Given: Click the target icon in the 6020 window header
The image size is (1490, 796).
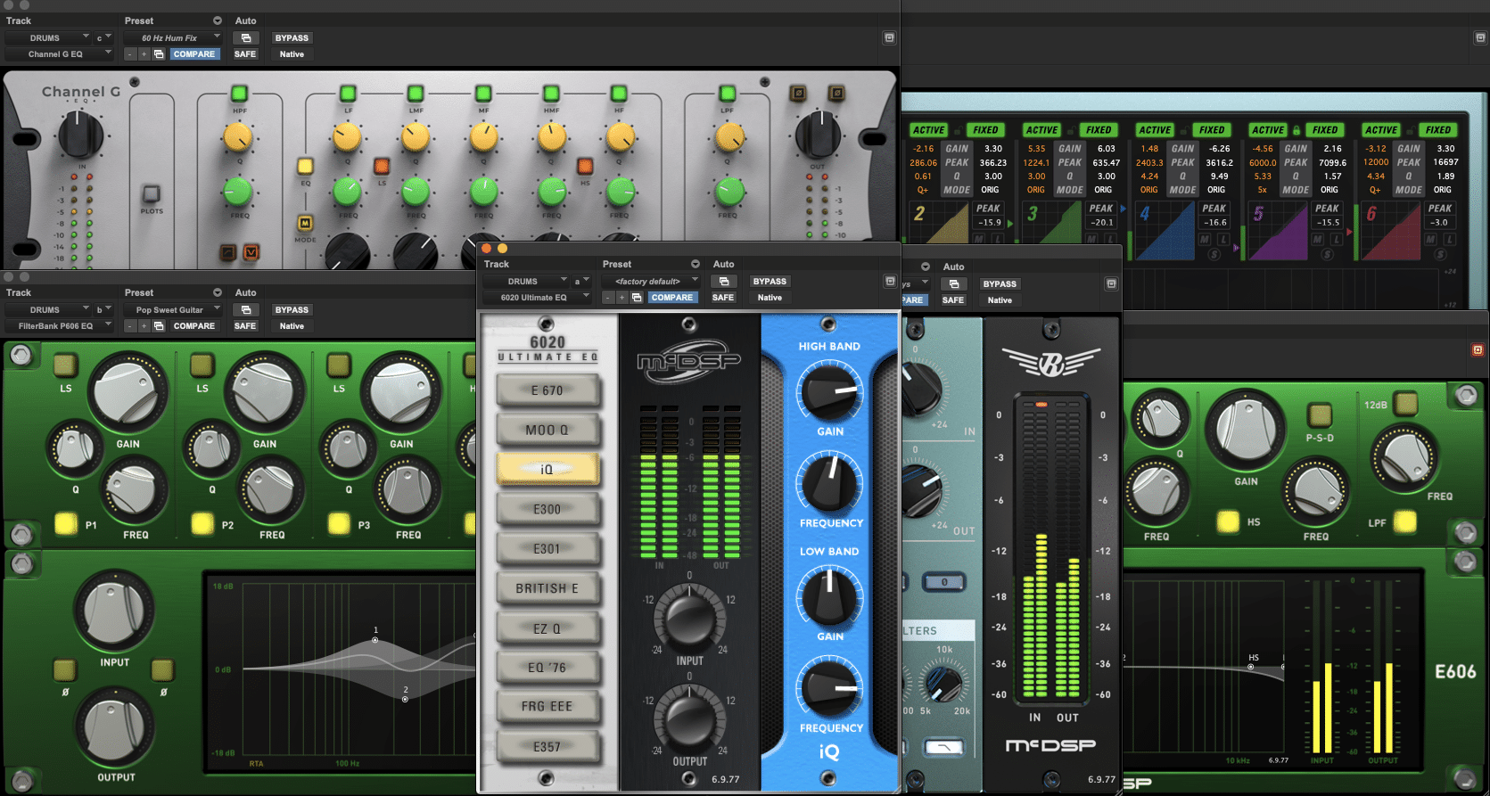Looking at the screenshot, I should point(889,281).
